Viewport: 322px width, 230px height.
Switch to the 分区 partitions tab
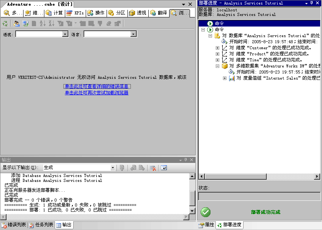[117, 13]
